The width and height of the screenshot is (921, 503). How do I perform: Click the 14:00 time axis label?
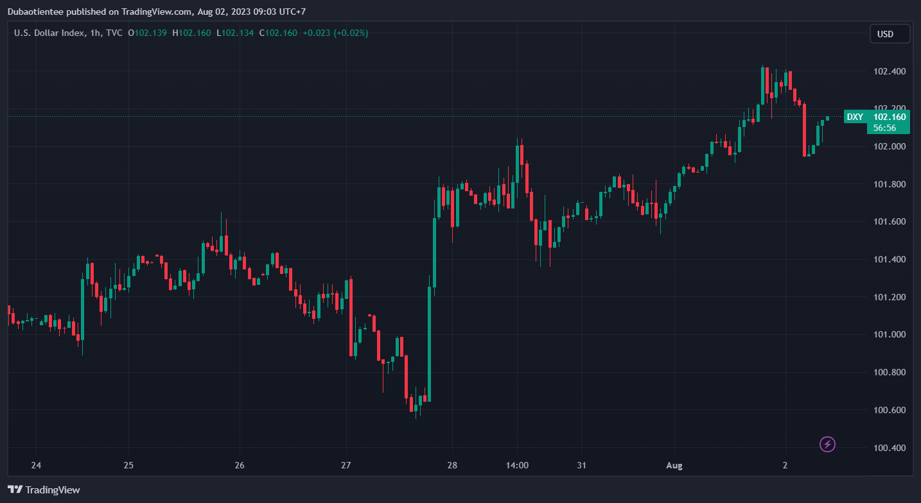coord(517,465)
